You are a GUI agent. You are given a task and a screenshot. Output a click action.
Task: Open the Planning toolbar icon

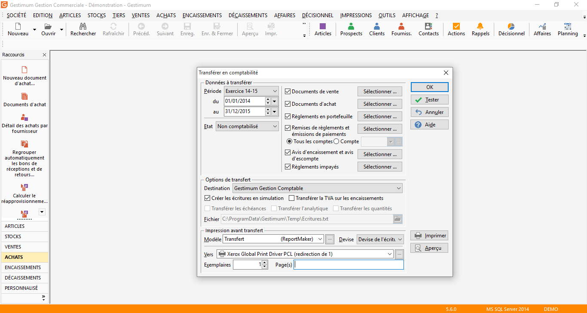(568, 29)
